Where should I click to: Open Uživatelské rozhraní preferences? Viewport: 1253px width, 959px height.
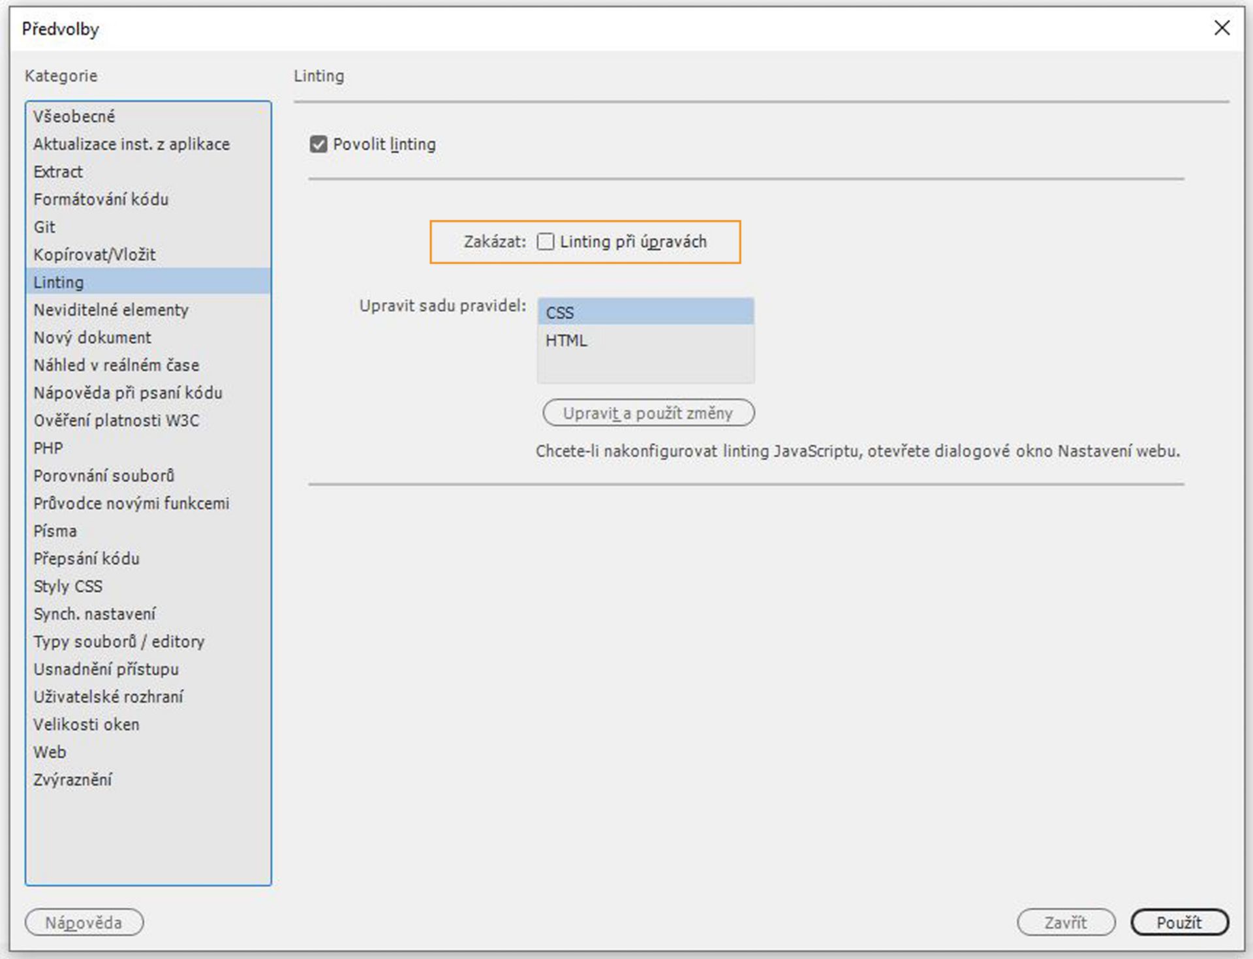click(x=108, y=697)
